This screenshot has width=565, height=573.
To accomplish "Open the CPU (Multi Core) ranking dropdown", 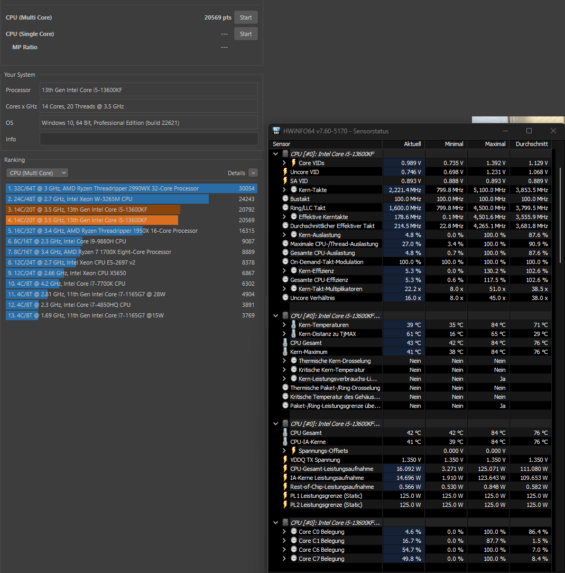I will 37,173.
